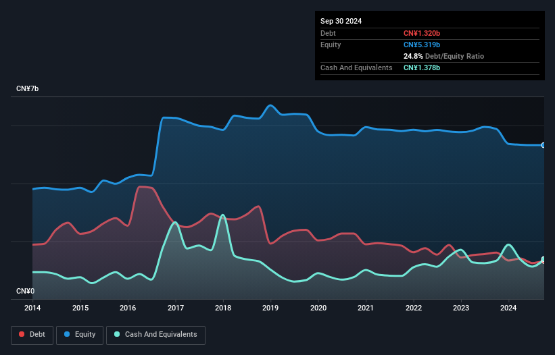Click the 2019 x-axis label
This screenshot has height=355, width=555.
(x=270, y=308)
